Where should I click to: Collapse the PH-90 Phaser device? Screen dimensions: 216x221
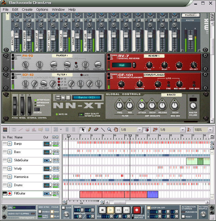pyautogui.click(x=8, y=59)
